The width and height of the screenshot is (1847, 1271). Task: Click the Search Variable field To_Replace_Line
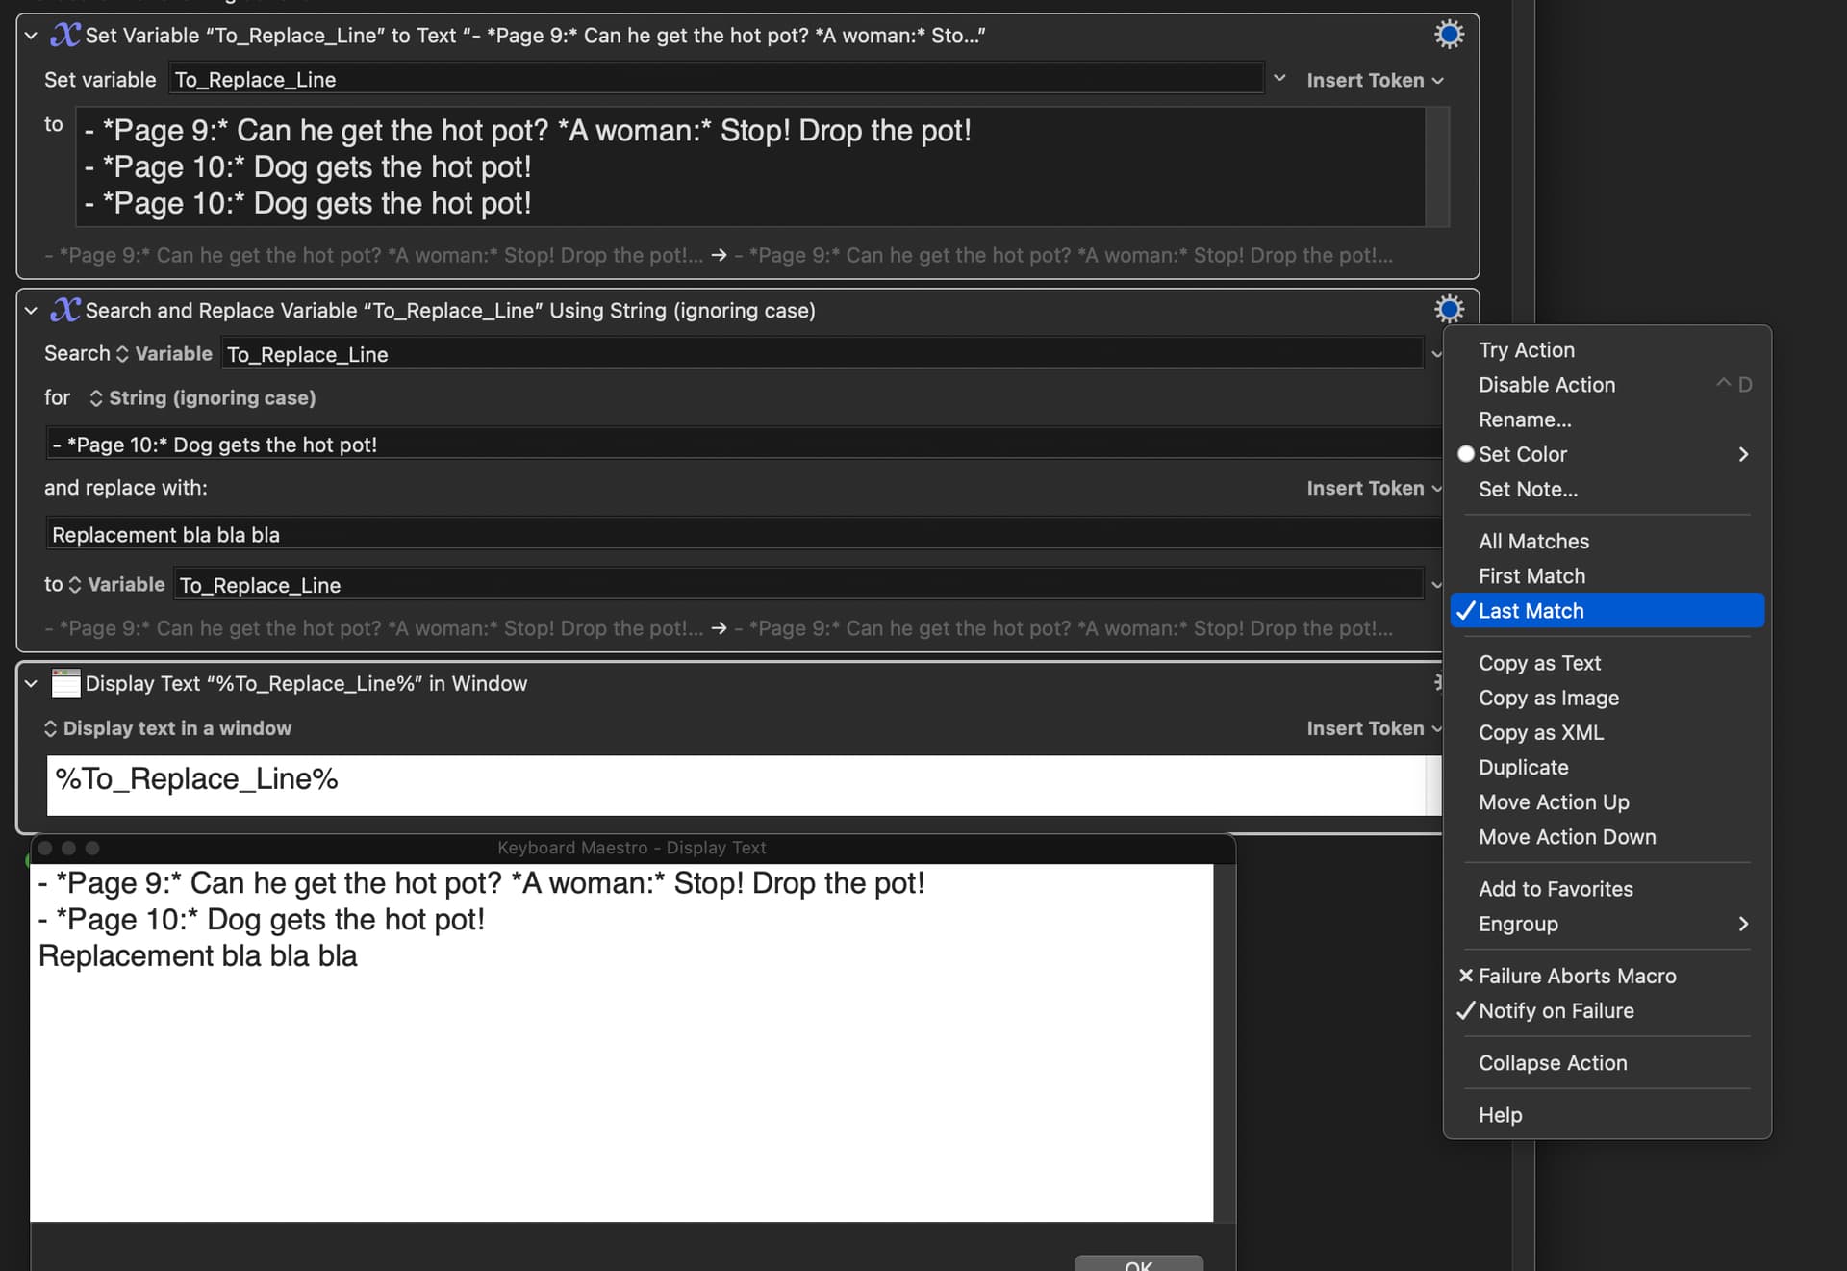point(822,354)
